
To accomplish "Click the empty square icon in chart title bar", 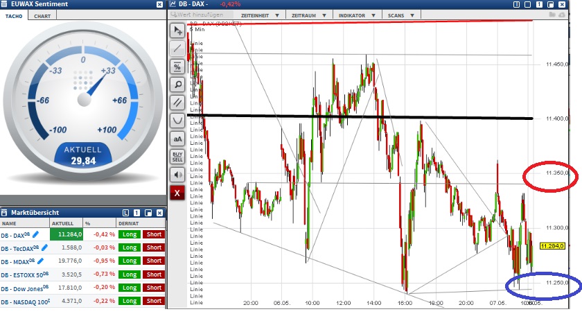I will click(528, 4).
